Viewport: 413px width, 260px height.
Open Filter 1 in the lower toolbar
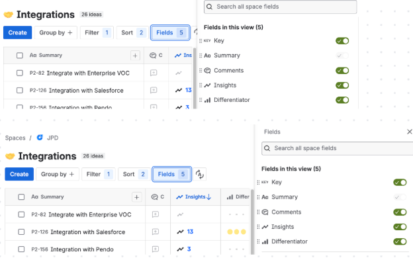pos(99,174)
